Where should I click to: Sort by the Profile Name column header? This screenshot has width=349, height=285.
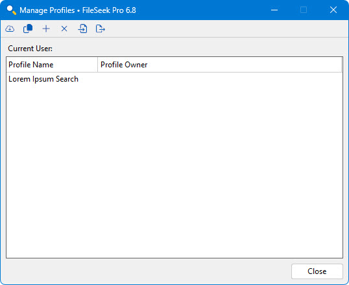tap(52, 65)
